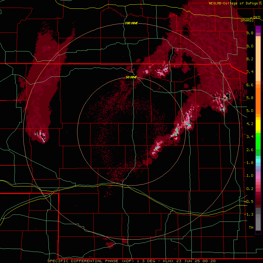Click the 5.8 legend value

250,98
